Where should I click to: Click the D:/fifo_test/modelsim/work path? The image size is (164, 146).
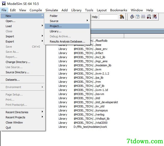click(90, 127)
